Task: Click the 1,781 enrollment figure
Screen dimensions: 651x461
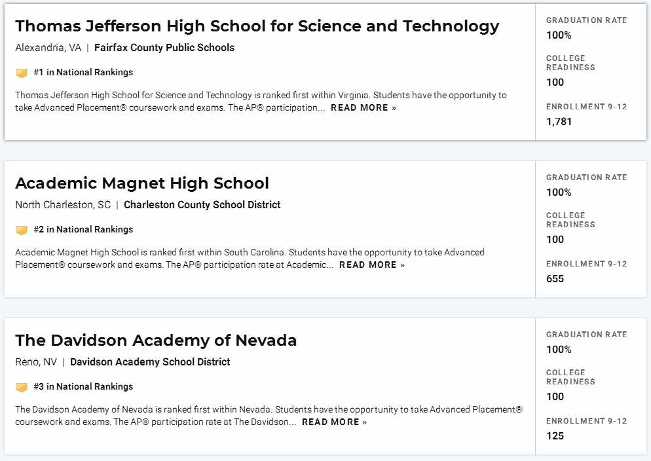Action: [559, 122]
